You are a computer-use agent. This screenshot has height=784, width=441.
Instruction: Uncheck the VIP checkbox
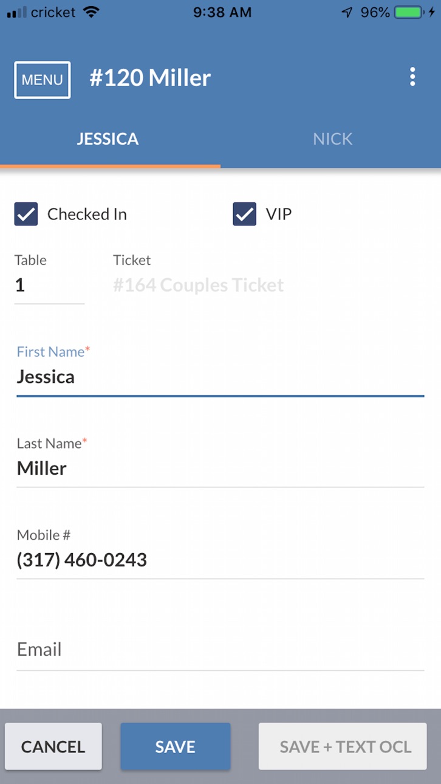point(245,214)
